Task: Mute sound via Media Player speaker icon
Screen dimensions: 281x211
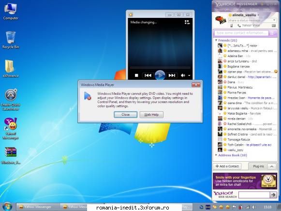Action: tap(183, 75)
